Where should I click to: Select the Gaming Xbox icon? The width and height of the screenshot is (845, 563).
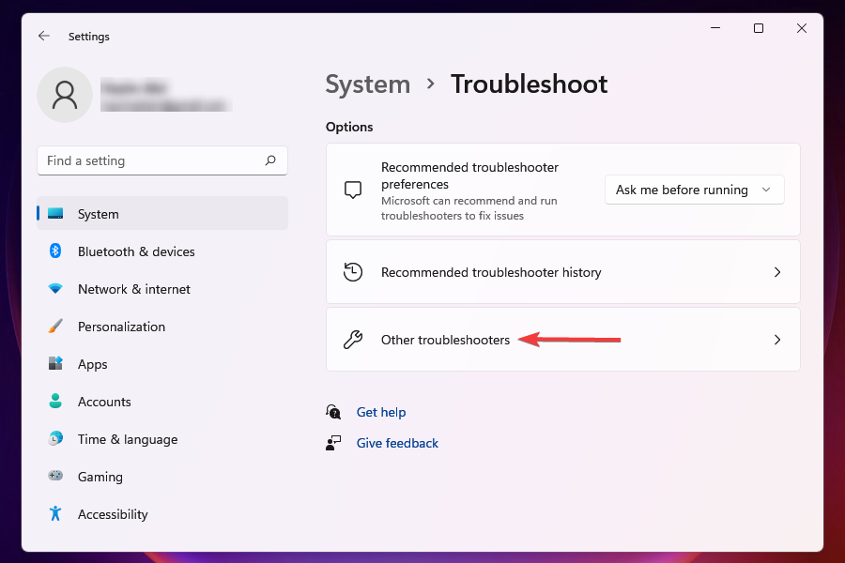[55, 477]
